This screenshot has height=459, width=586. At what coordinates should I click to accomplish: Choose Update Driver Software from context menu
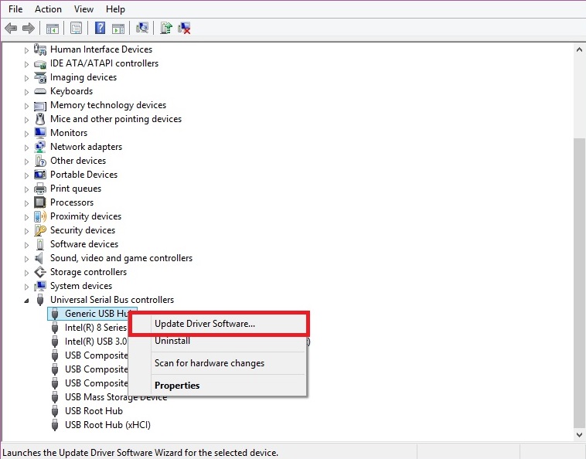coord(217,324)
